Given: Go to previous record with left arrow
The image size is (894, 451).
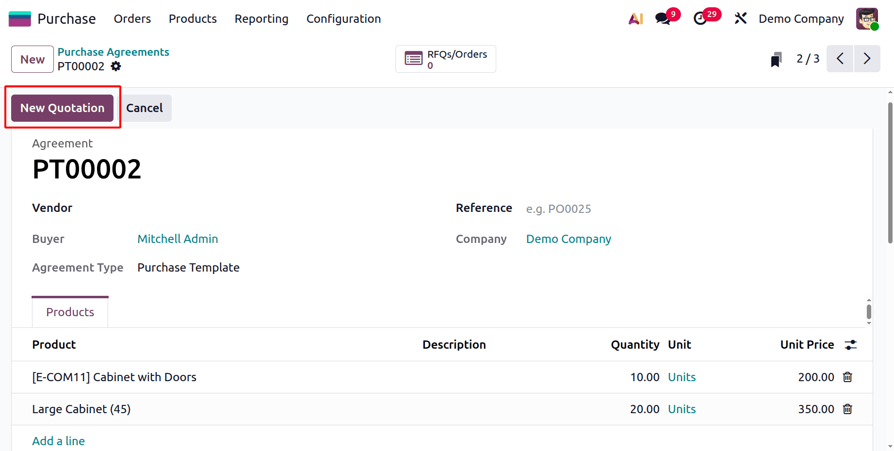Looking at the screenshot, I should [x=840, y=58].
